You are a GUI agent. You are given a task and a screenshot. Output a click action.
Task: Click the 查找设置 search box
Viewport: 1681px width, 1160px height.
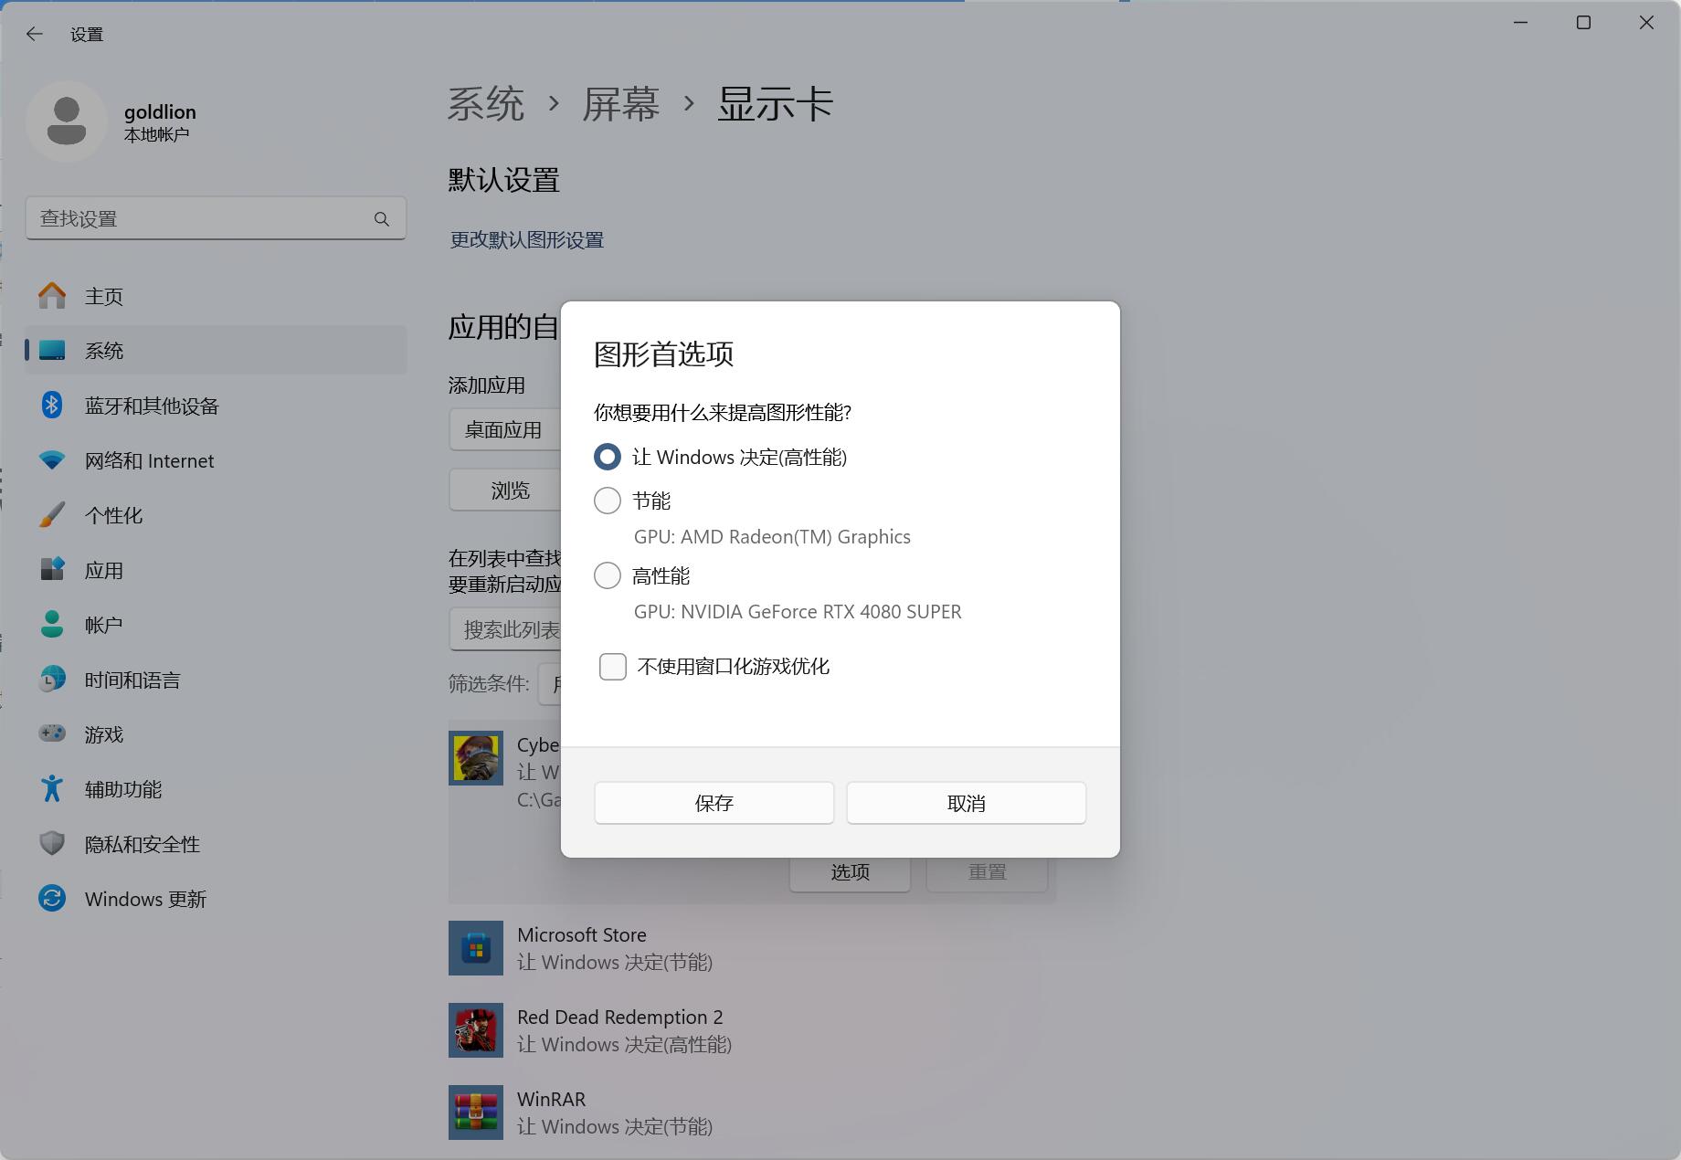tap(216, 218)
